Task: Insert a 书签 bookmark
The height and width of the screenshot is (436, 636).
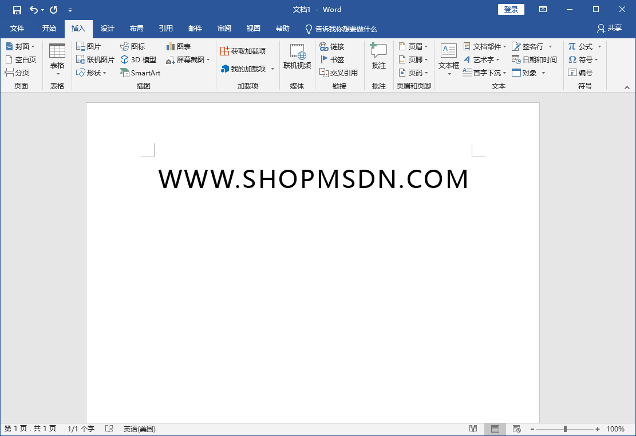Action: (x=332, y=59)
